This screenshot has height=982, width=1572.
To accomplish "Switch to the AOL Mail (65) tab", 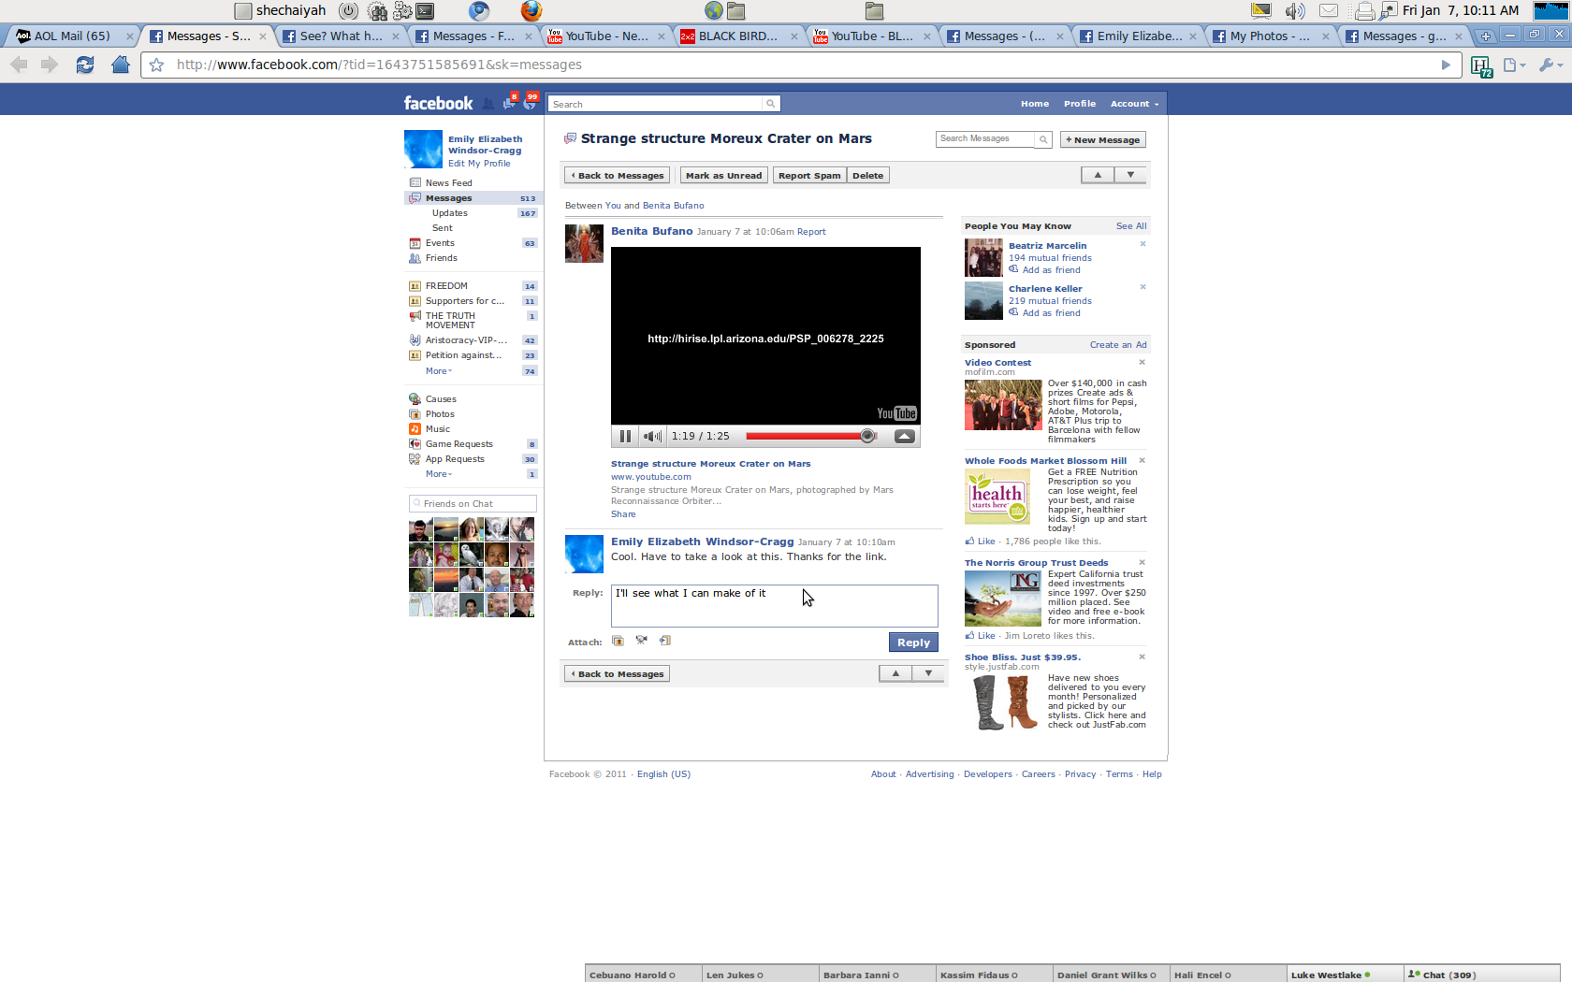I will tap(71, 36).
